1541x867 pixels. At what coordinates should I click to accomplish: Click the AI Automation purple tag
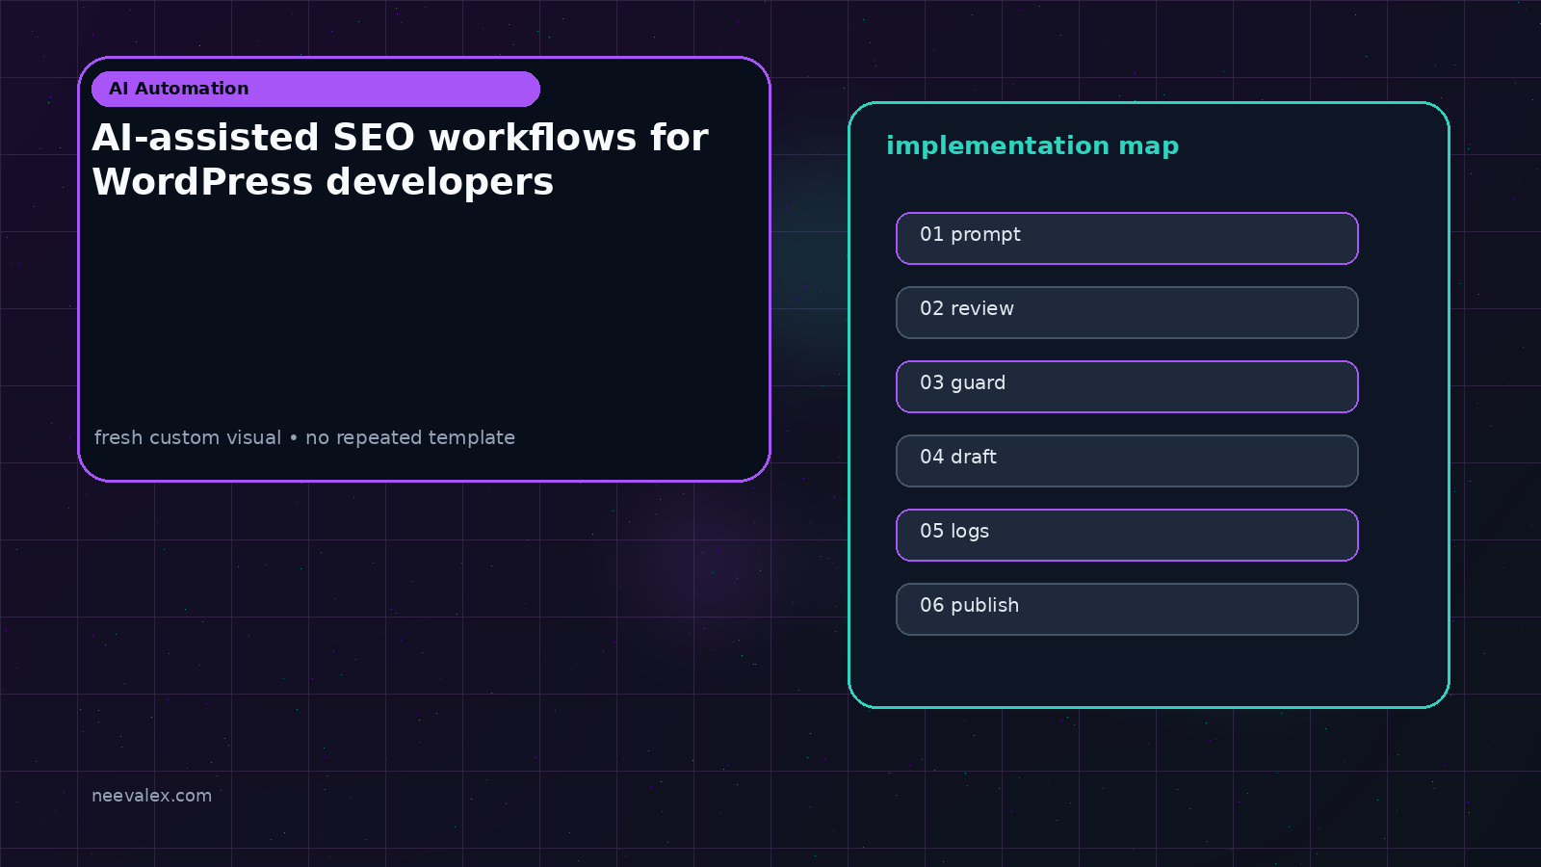[x=316, y=89]
